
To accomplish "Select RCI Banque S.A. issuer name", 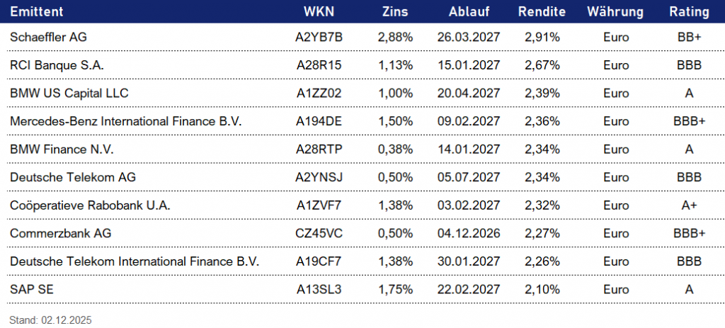I will pos(57,64).
